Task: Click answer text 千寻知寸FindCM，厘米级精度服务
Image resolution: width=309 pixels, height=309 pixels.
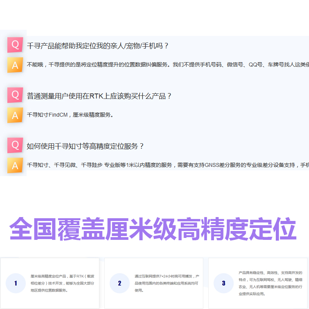Action: (70, 115)
